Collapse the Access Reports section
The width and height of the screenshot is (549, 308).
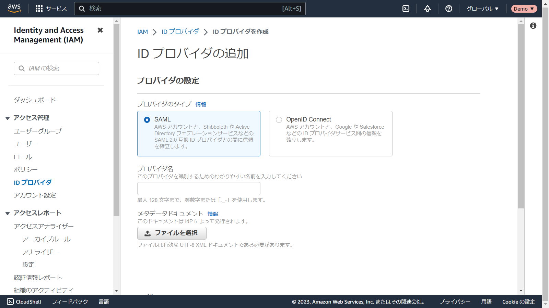point(8,213)
